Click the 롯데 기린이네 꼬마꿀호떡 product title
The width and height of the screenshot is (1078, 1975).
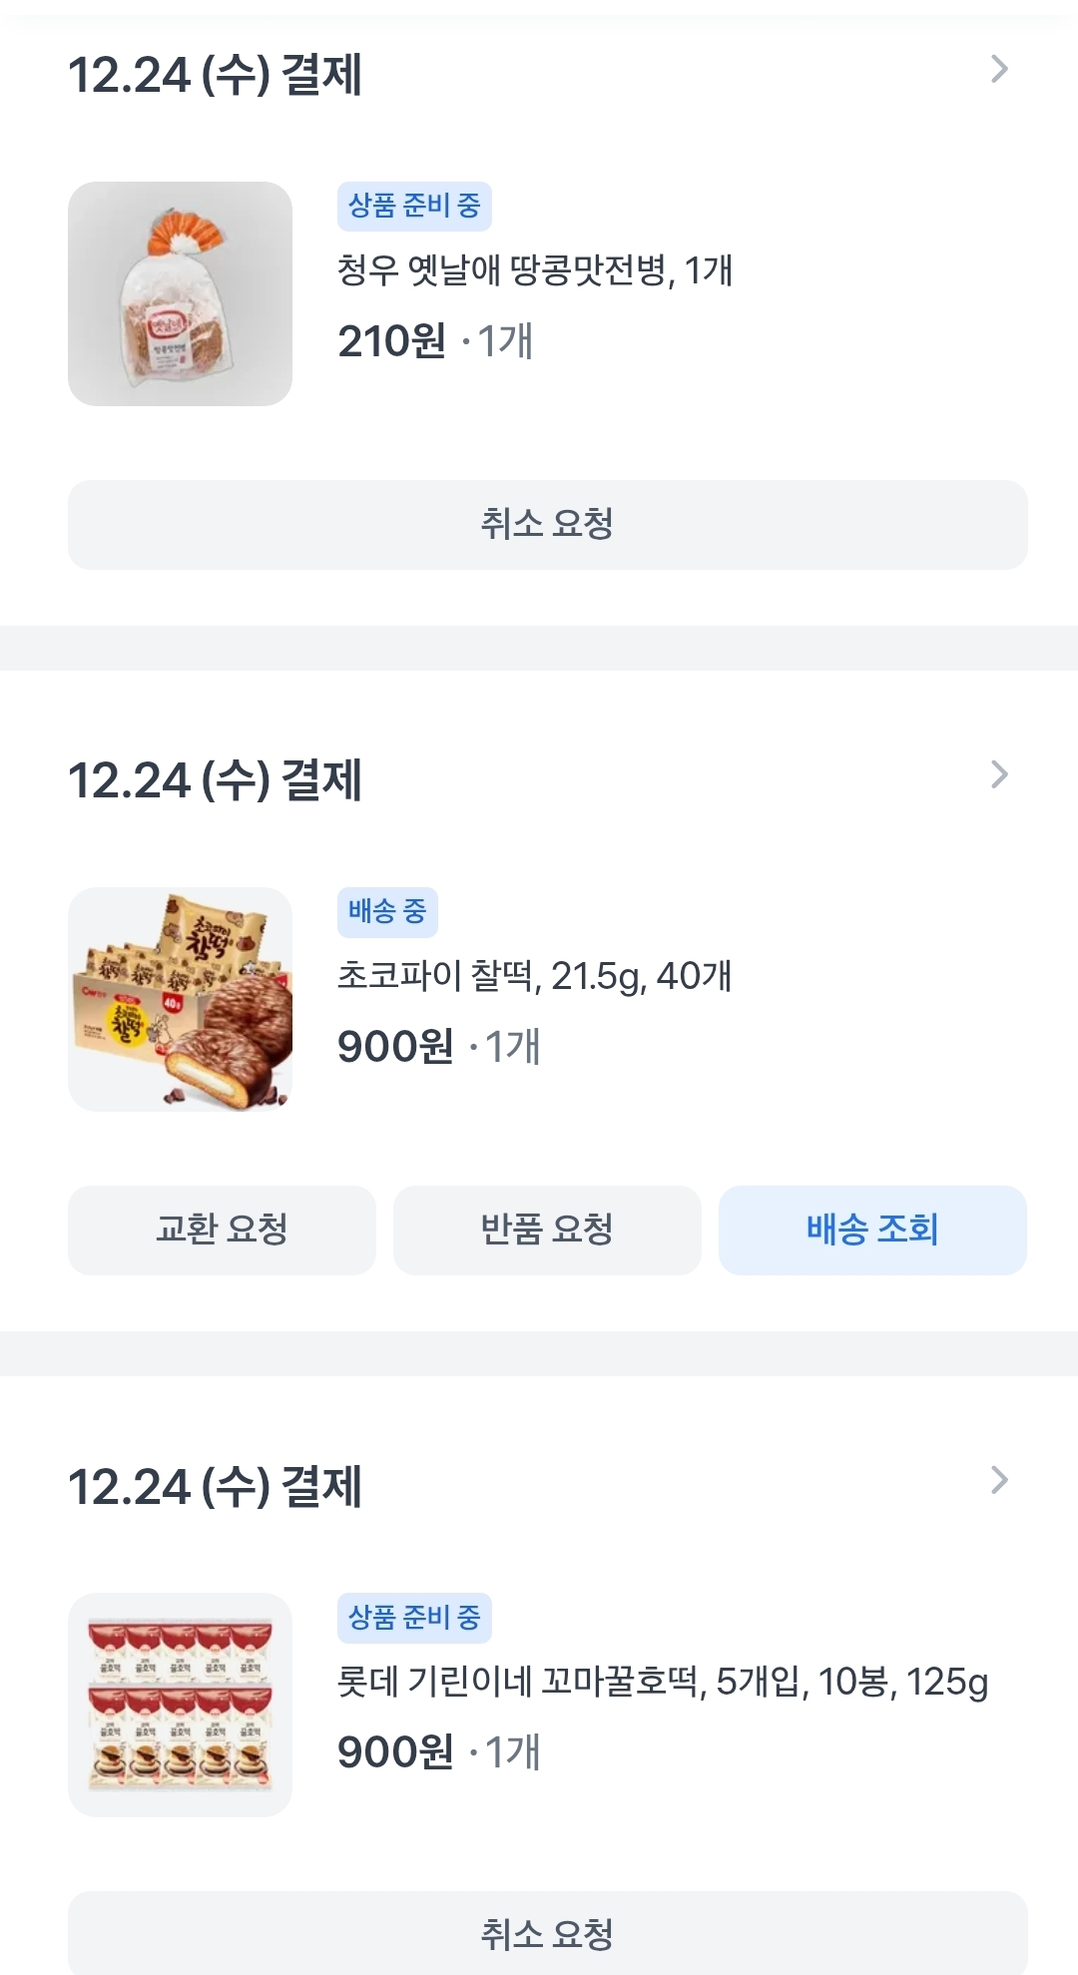[x=663, y=1683]
